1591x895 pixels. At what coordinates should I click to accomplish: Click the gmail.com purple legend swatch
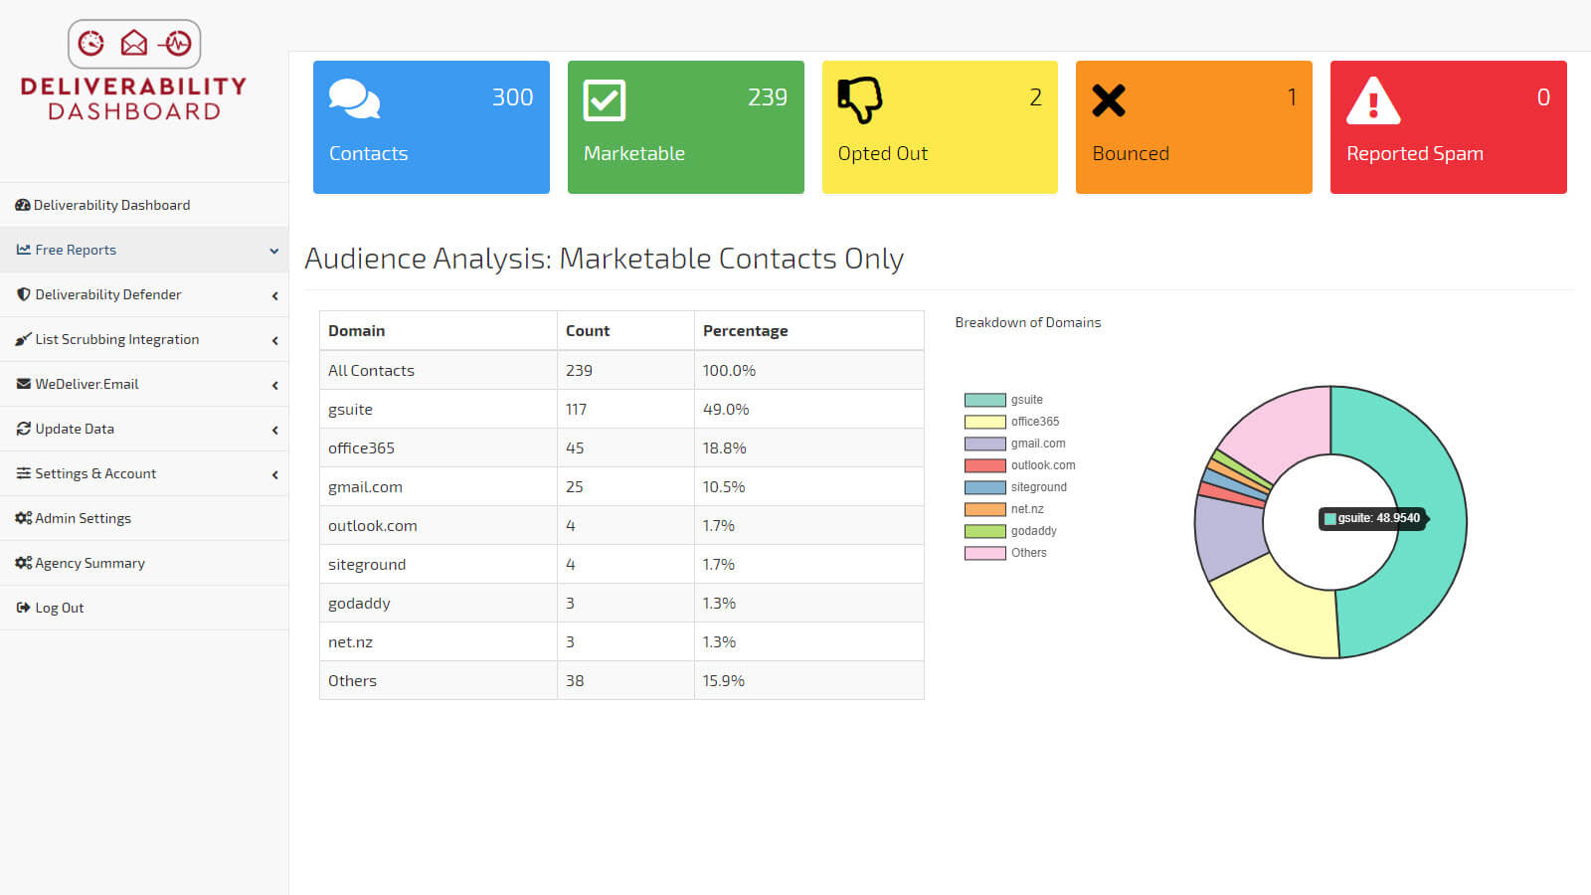point(984,444)
